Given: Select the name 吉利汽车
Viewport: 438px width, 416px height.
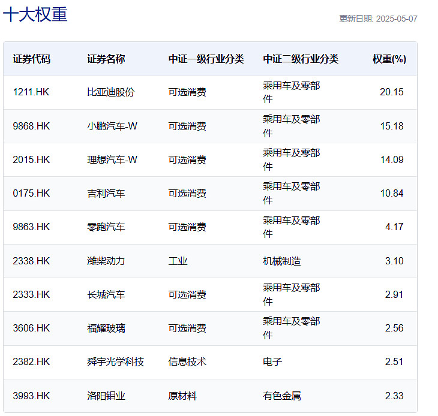Looking at the screenshot, I should pyautogui.click(x=106, y=193).
